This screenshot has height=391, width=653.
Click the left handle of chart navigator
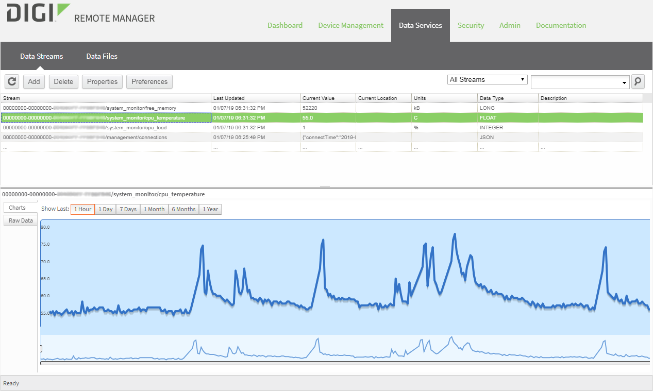pyautogui.click(x=41, y=349)
